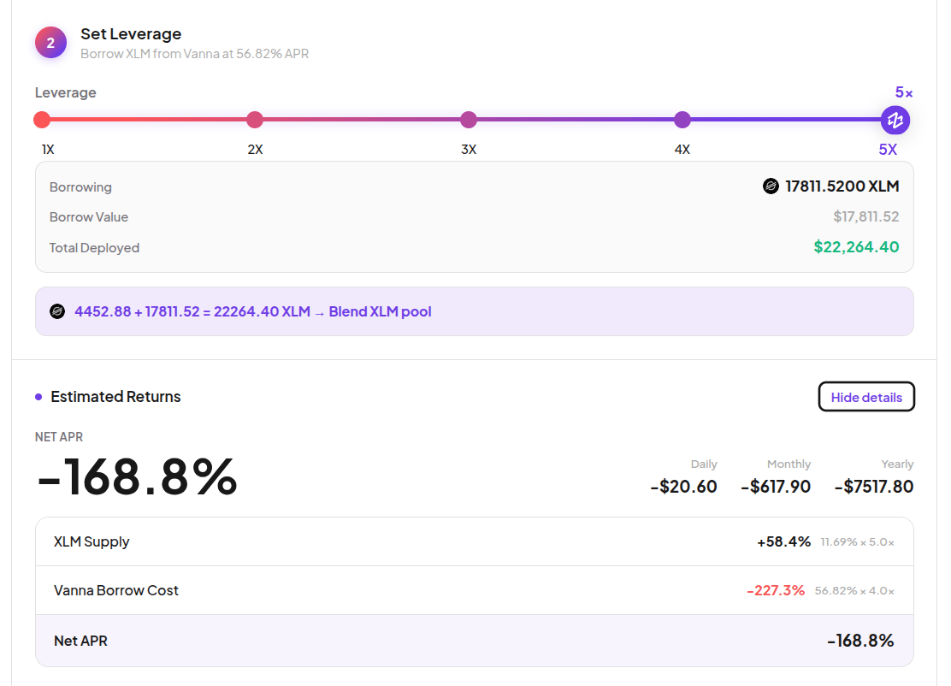Click the green $22,264.40 total deployed
951x686 pixels.
coord(856,247)
